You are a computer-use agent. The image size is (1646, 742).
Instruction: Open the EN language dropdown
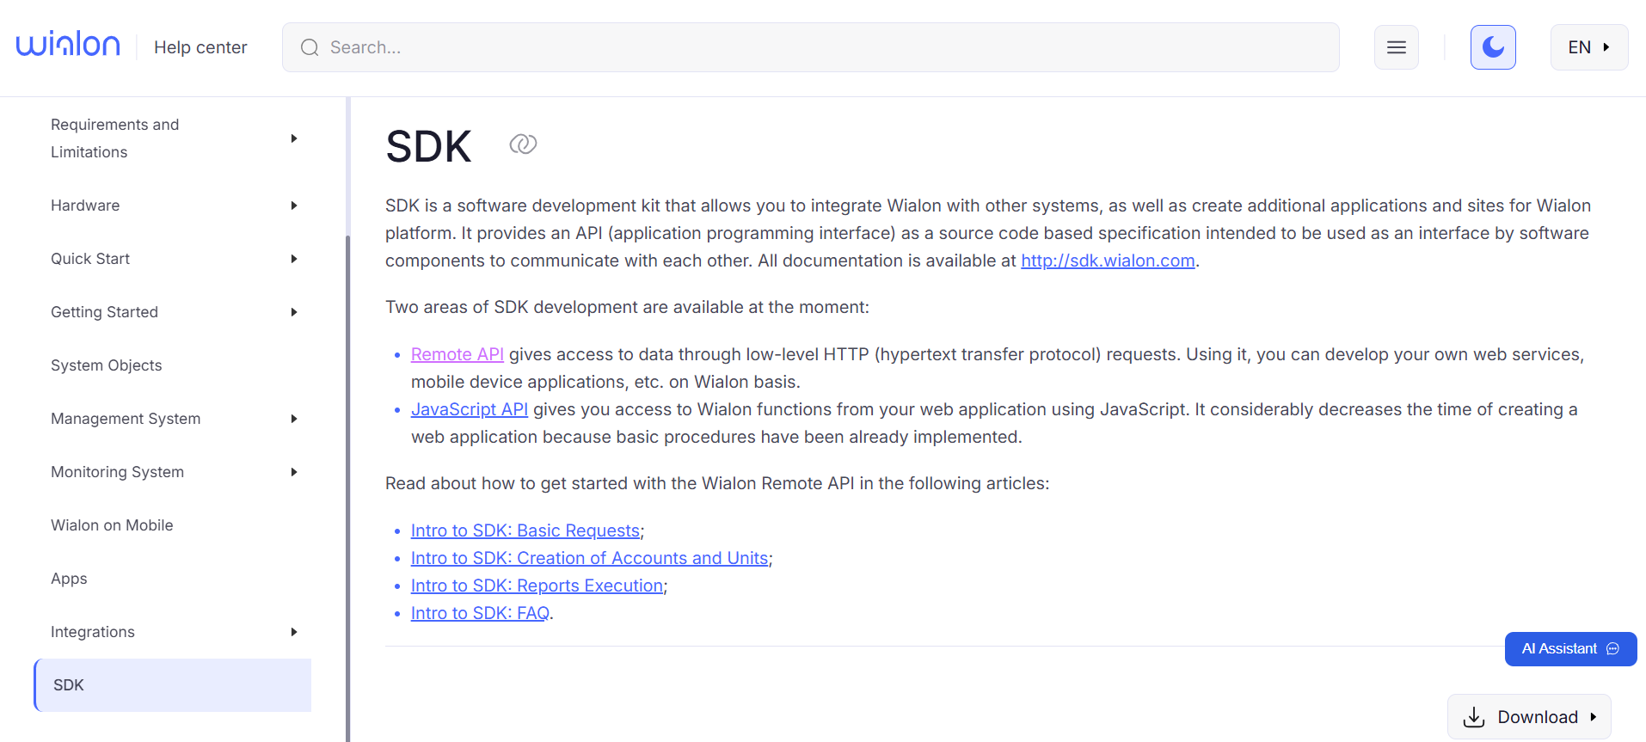[1588, 47]
